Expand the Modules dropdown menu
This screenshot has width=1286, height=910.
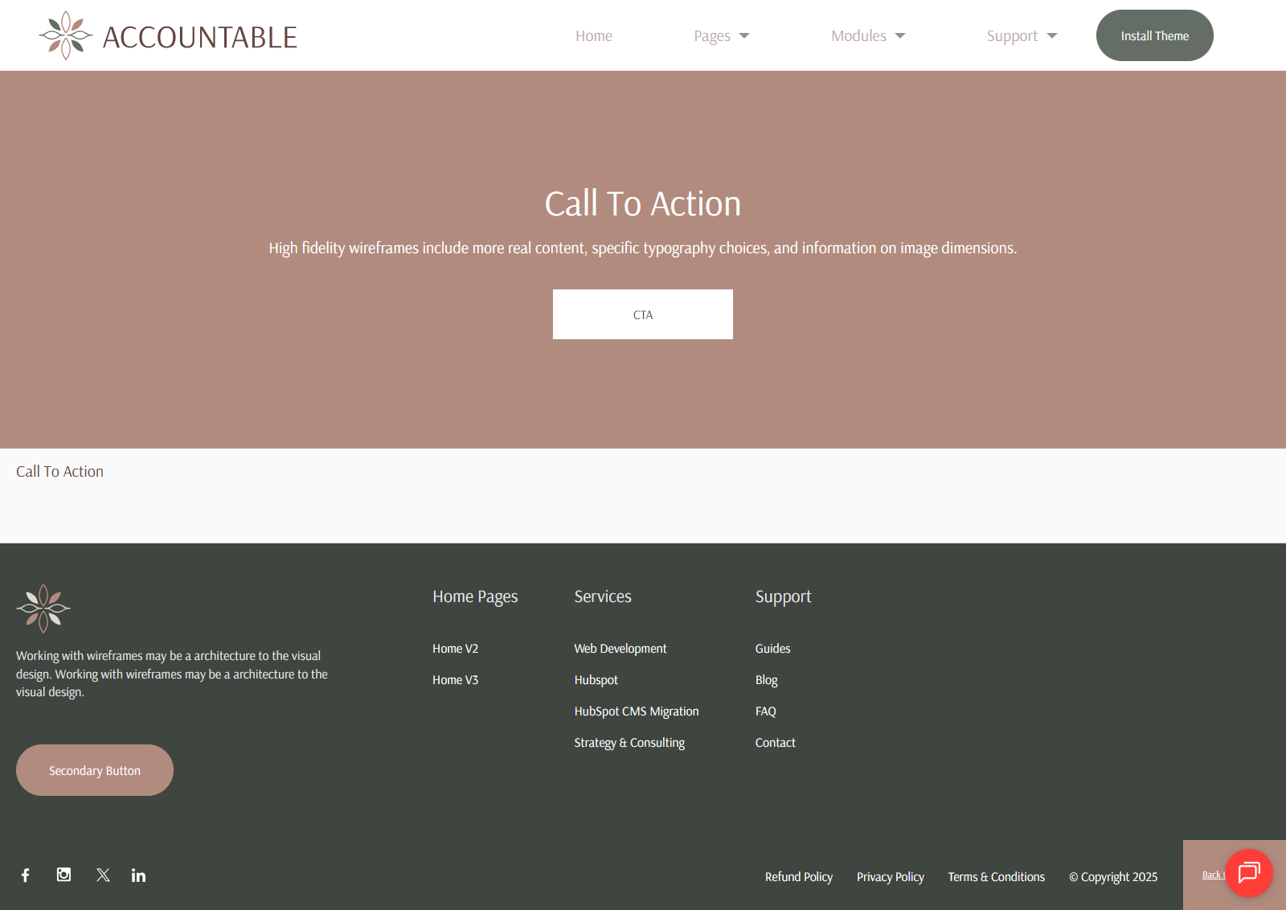point(868,36)
